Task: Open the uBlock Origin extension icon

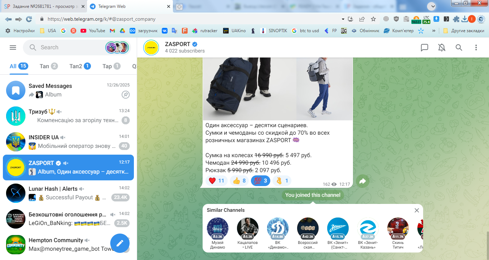Action: pyautogui.click(x=396, y=19)
